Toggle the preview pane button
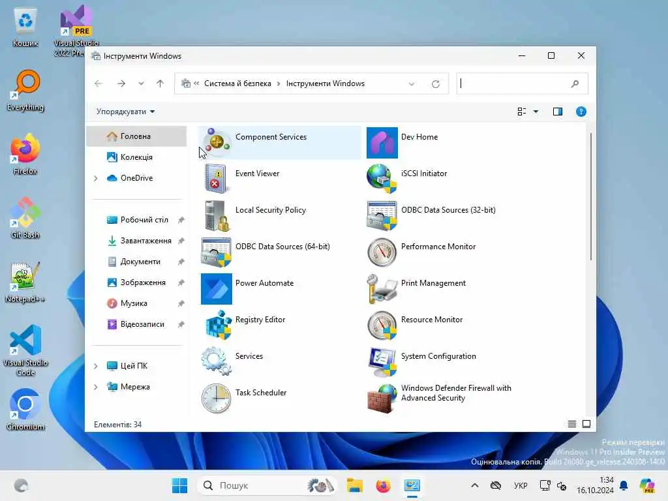The image size is (668, 501). click(557, 112)
